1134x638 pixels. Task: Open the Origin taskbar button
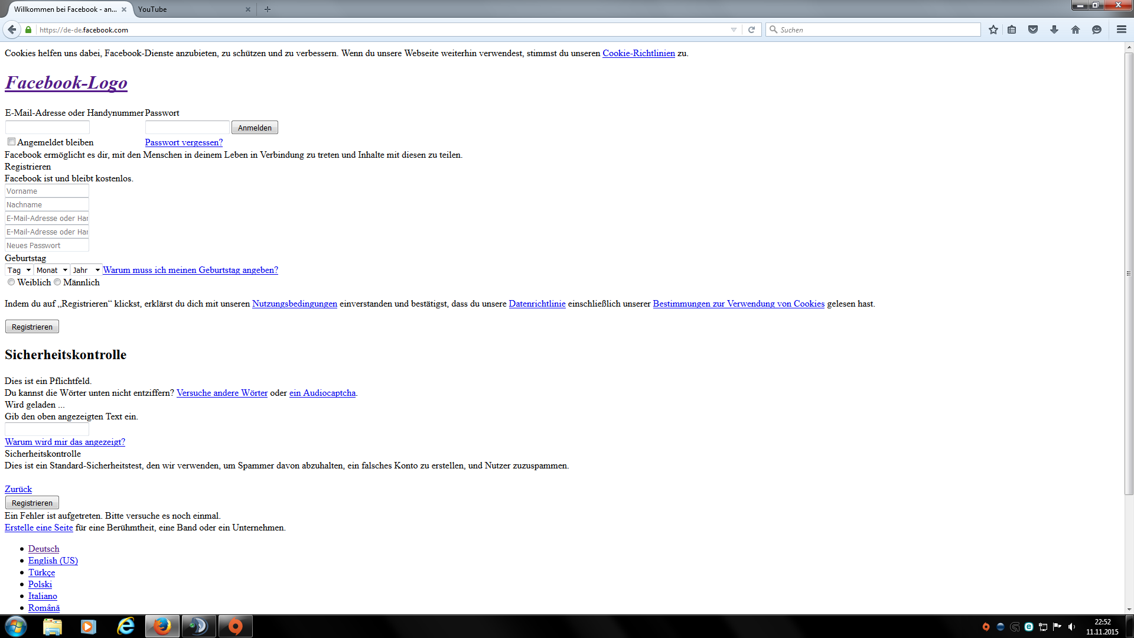tap(236, 626)
